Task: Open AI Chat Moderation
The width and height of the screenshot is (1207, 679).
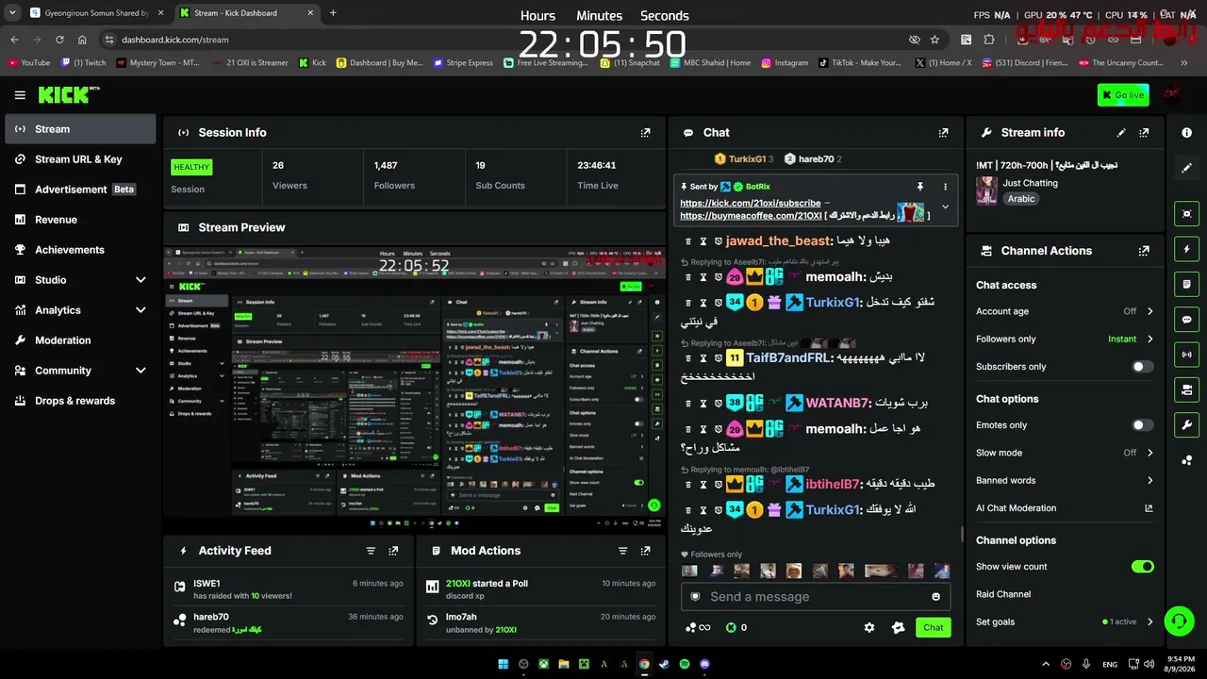Action: click(1065, 507)
